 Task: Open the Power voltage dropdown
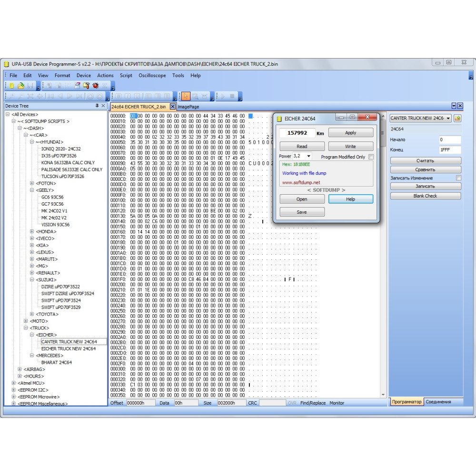[x=308, y=156]
